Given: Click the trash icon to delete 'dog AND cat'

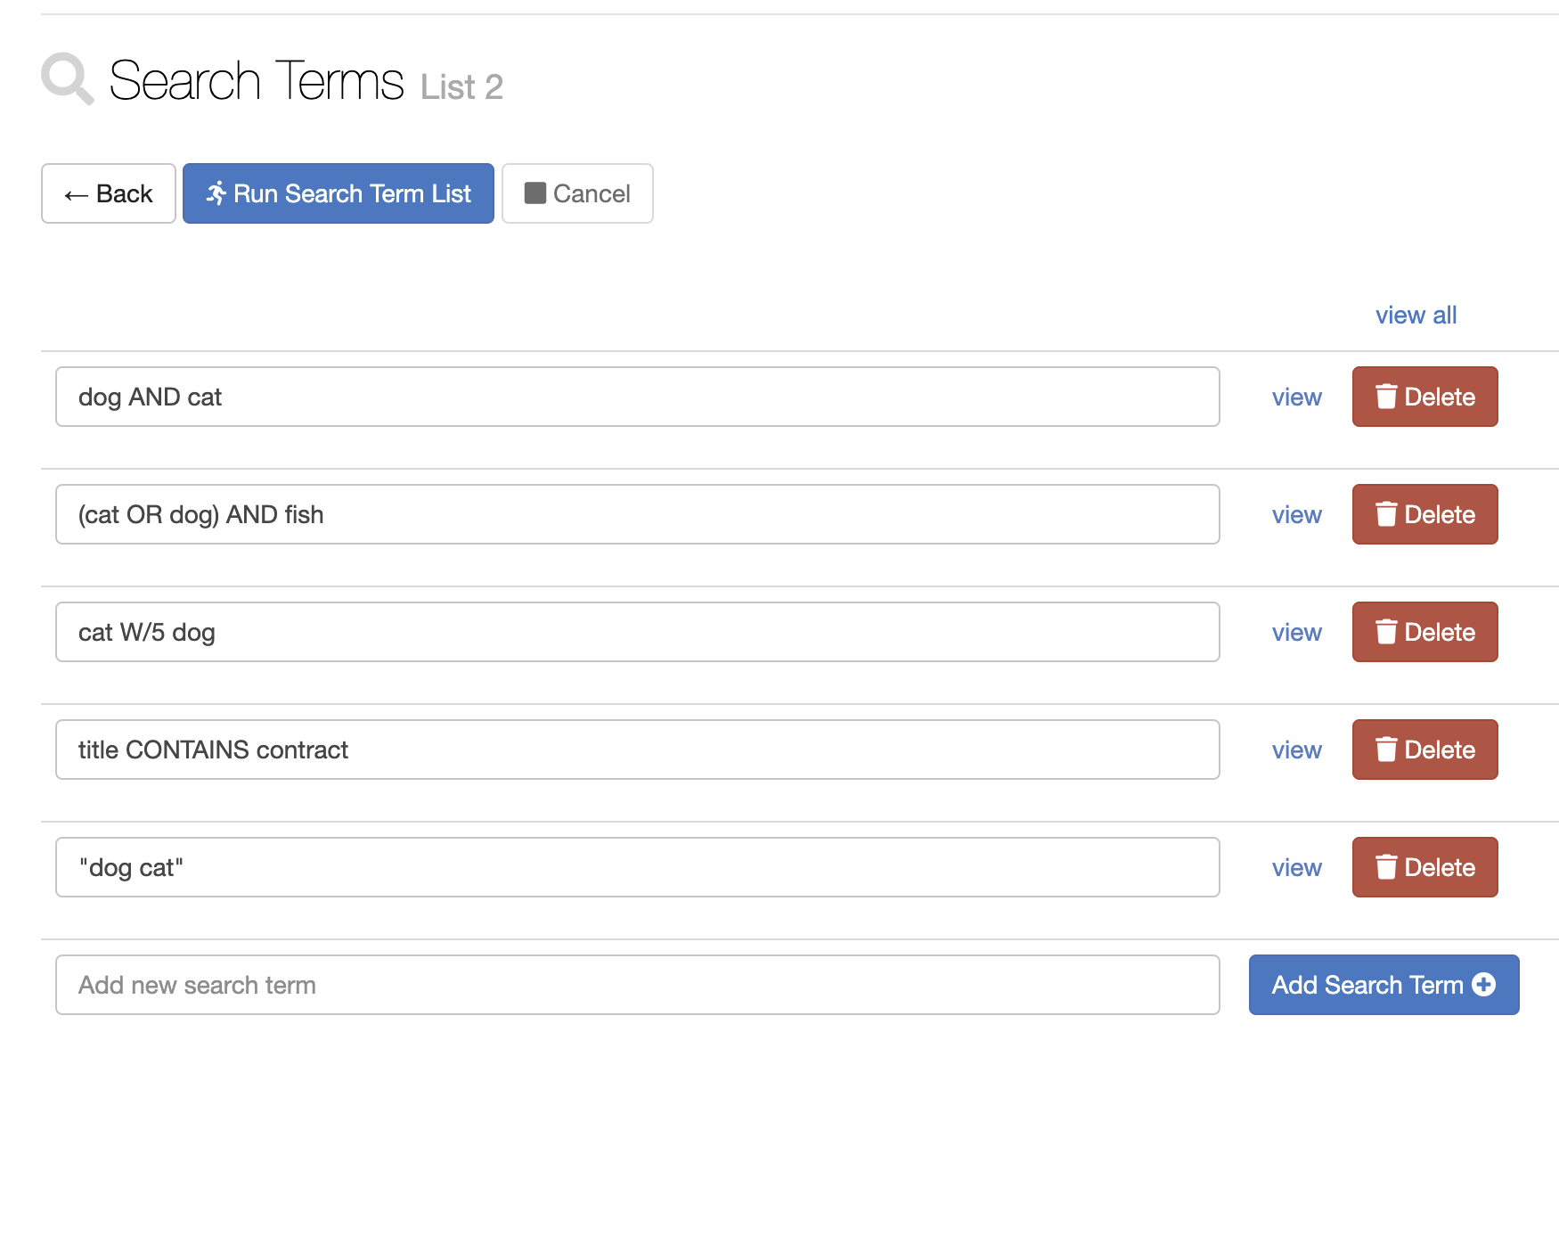Looking at the screenshot, I should (1387, 397).
